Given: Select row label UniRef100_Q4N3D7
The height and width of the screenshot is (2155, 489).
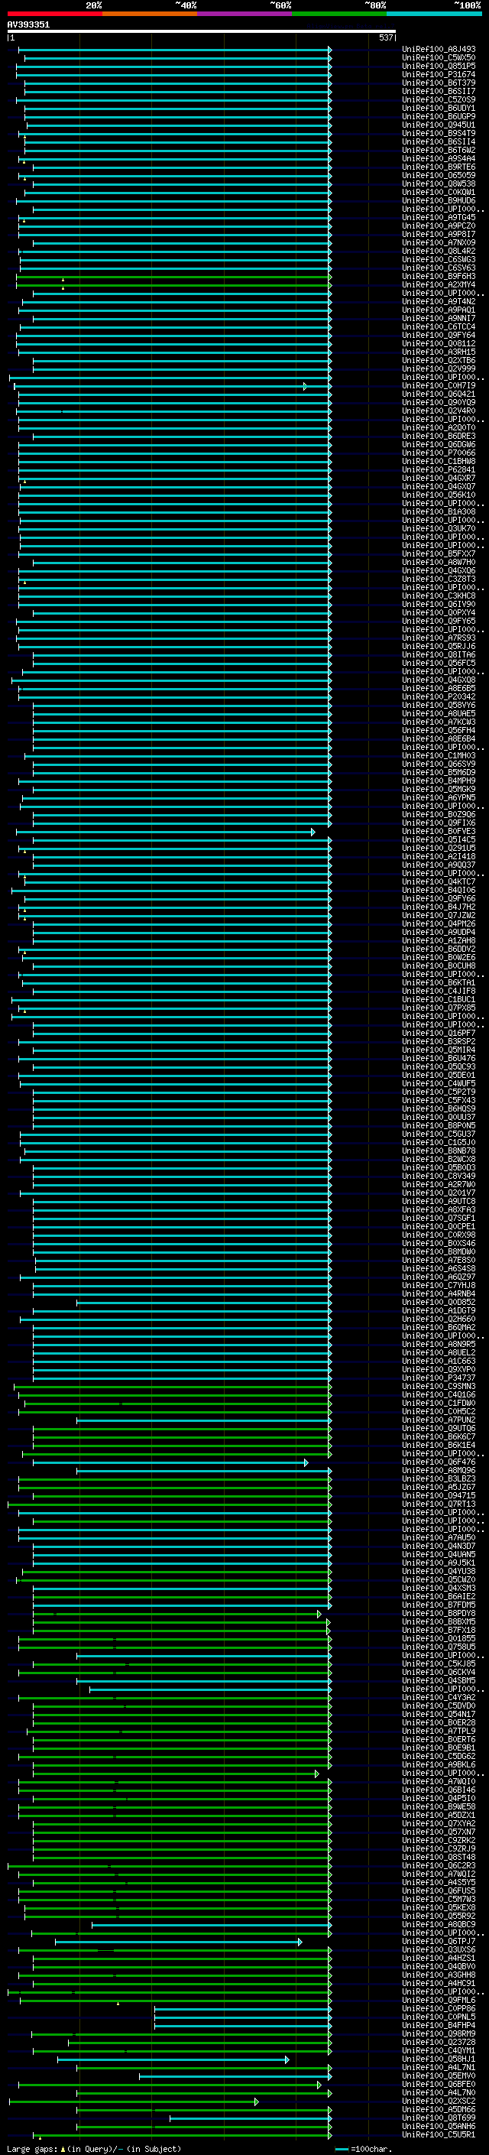Looking at the screenshot, I should pos(439,1546).
